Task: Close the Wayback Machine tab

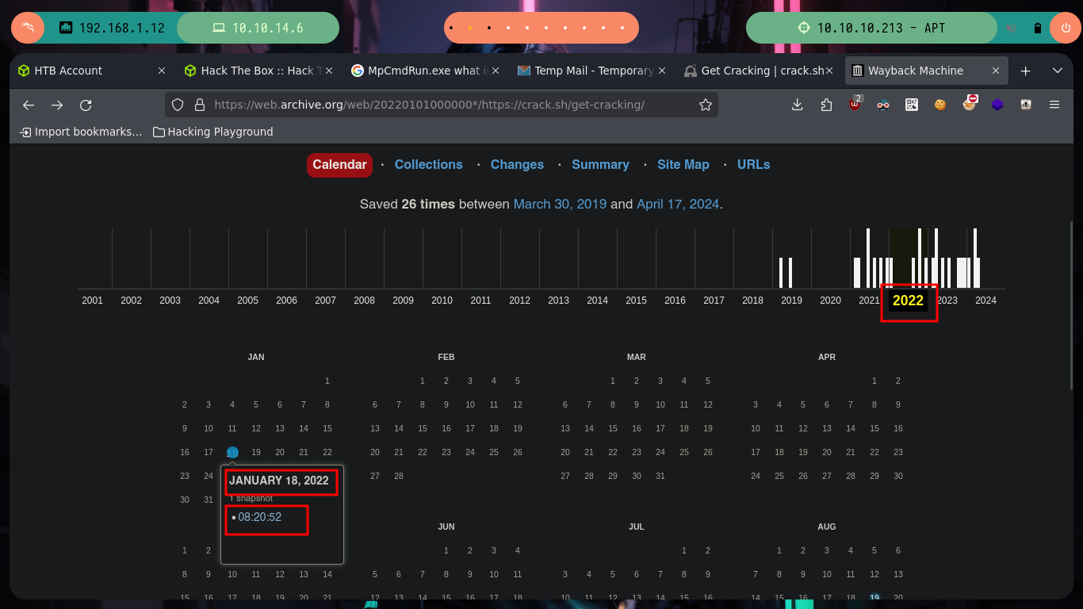Action: 994,71
